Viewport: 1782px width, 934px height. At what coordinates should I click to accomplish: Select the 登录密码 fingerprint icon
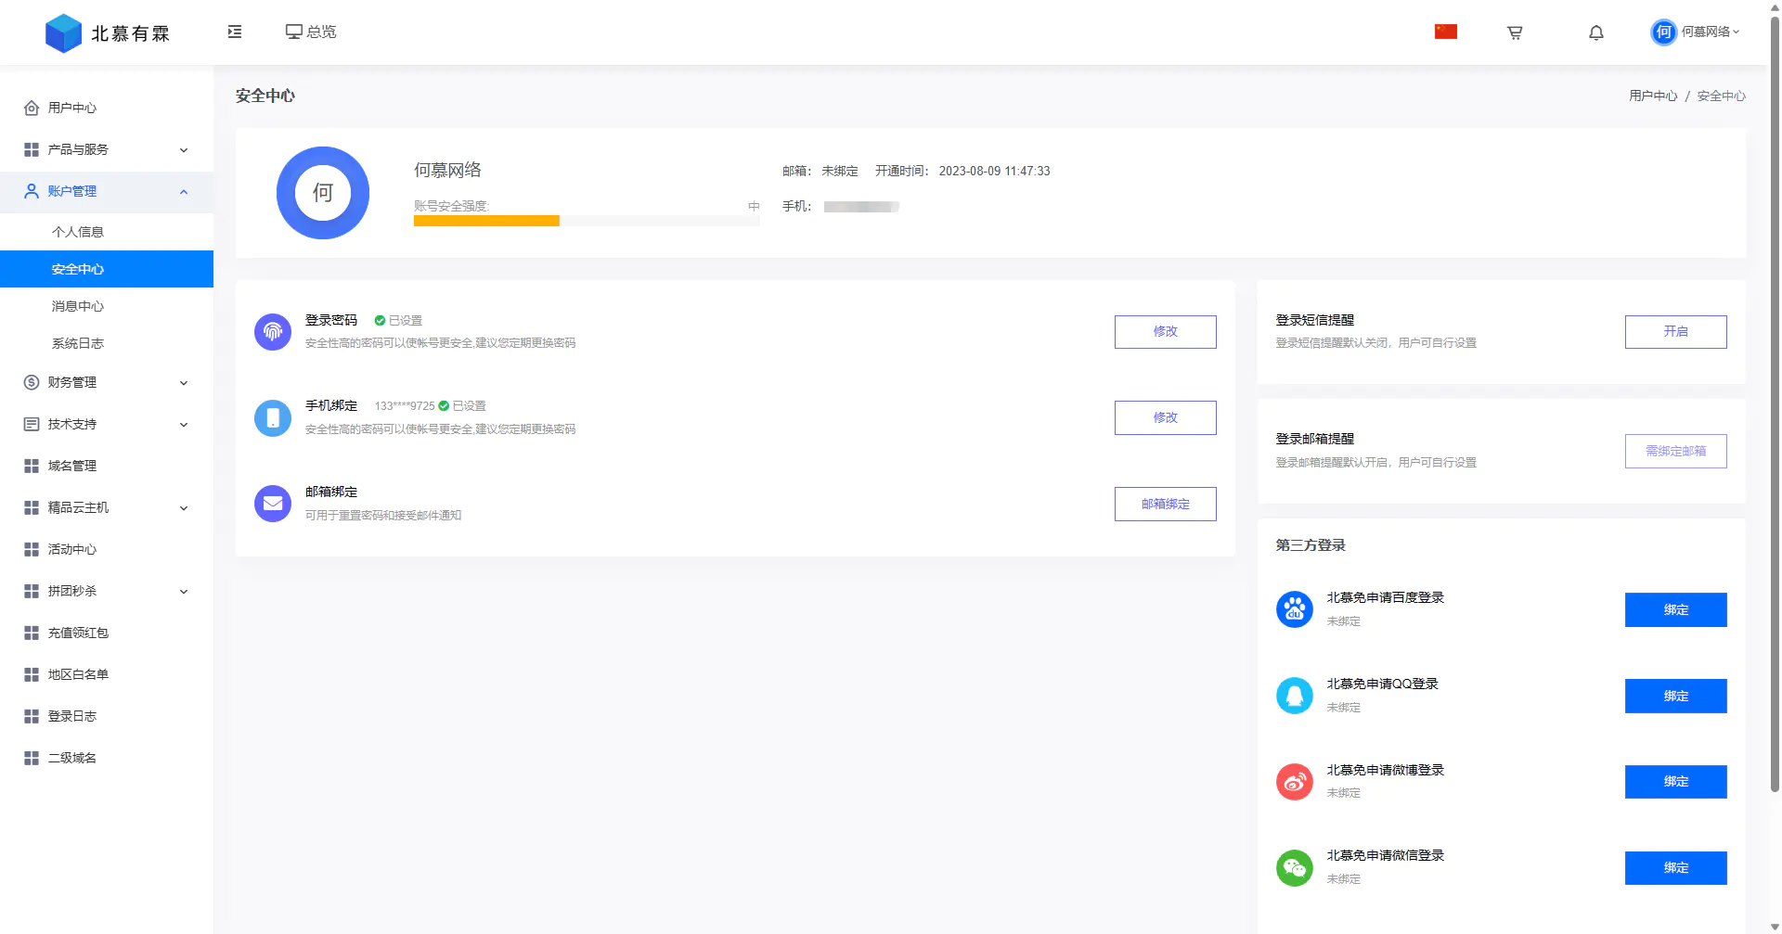pyautogui.click(x=272, y=331)
